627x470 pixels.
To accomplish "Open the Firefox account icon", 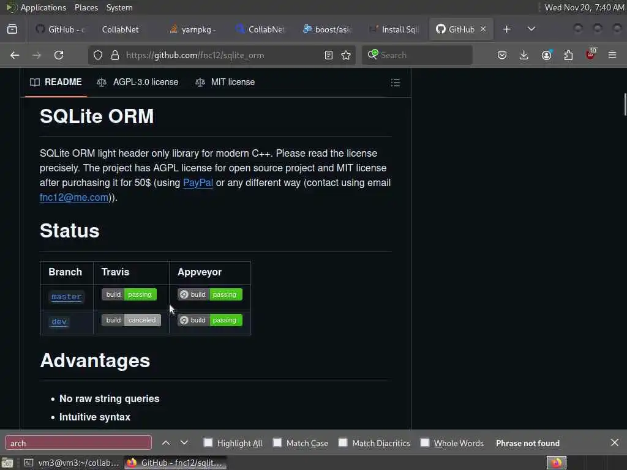I will [x=546, y=55].
